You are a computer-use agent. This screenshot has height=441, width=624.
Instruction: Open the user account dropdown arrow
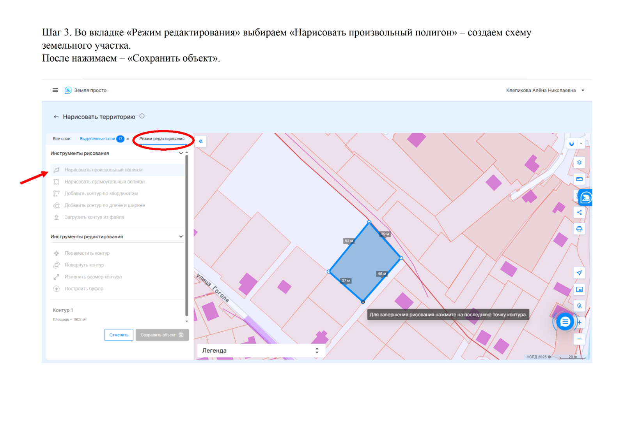(x=583, y=90)
